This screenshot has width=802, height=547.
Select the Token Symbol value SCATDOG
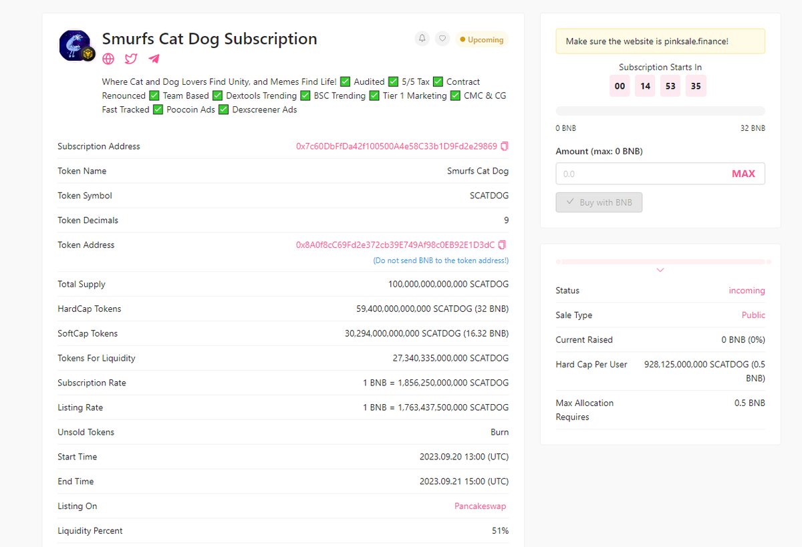pyautogui.click(x=489, y=196)
